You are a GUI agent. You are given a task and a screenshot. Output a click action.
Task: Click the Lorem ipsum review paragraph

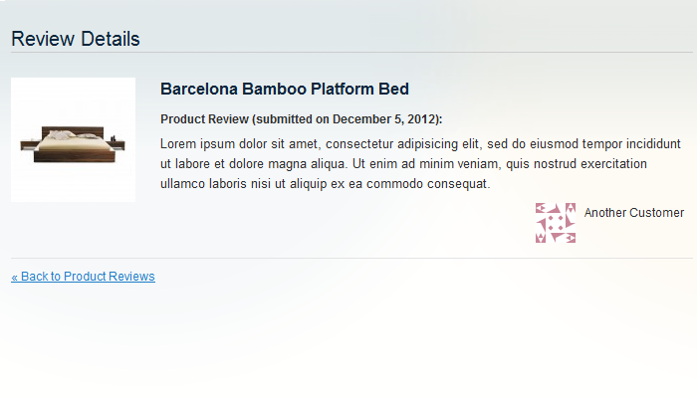click(420, 164)
